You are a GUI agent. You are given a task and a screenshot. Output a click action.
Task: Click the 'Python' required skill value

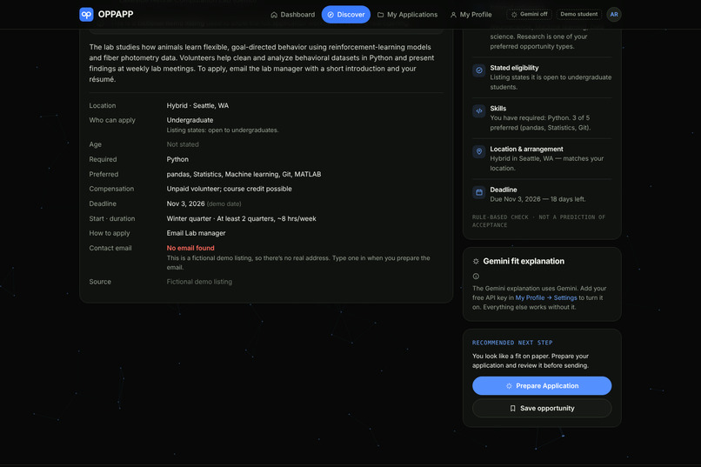pos(177,159)
